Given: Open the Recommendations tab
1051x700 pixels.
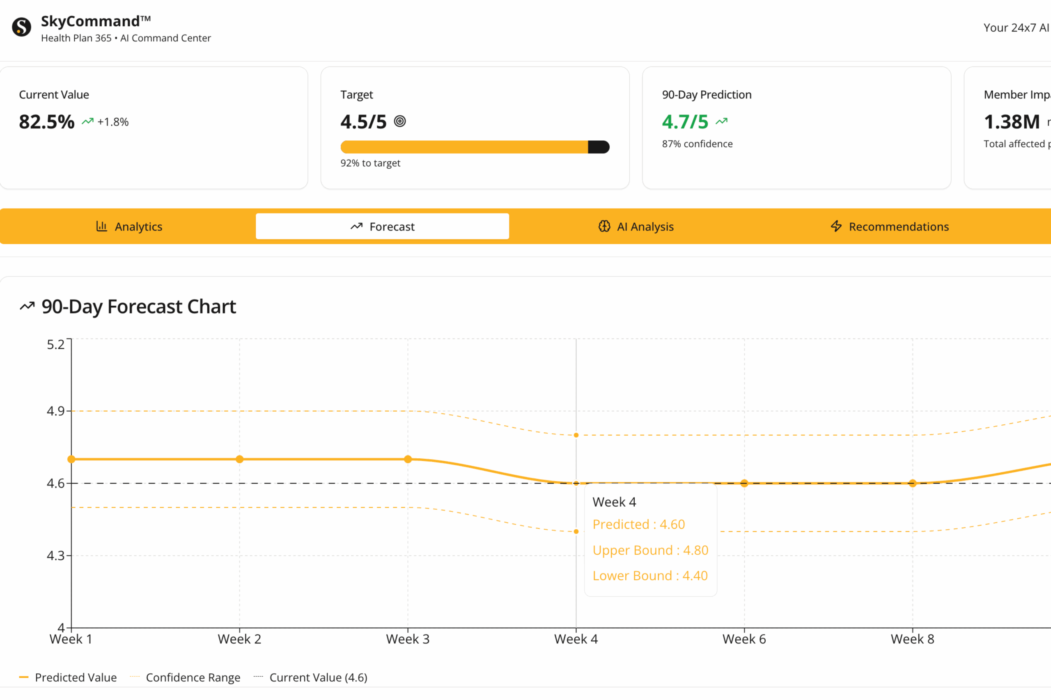Looking at the screenshot, I should 890,226.
